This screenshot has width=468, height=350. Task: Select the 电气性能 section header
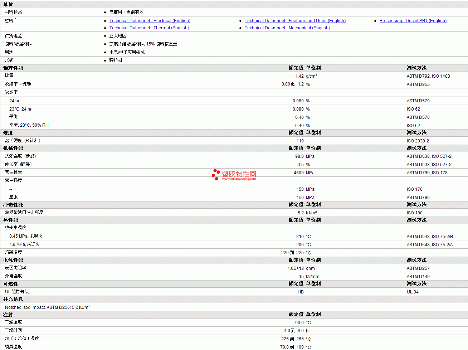pos(13,260)
